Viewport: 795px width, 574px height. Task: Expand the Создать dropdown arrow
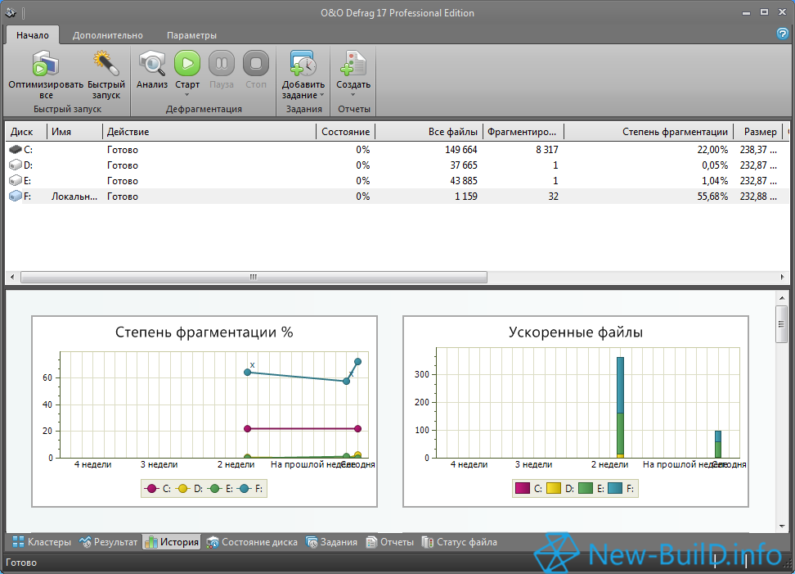(353, 95)
